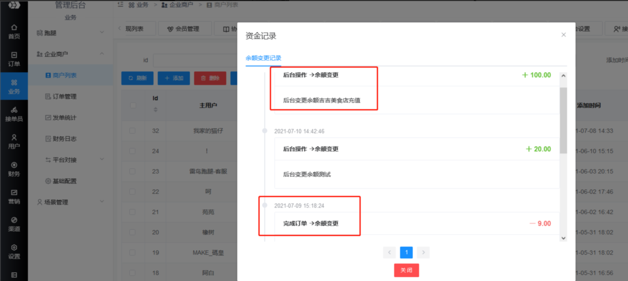
Task: Select 接单员 rider icon in sidebar
Action: pyautogui.click(x=14, y=114)
